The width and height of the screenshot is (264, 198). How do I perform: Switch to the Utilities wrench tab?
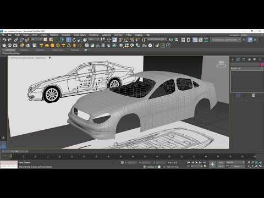point(260,59)
